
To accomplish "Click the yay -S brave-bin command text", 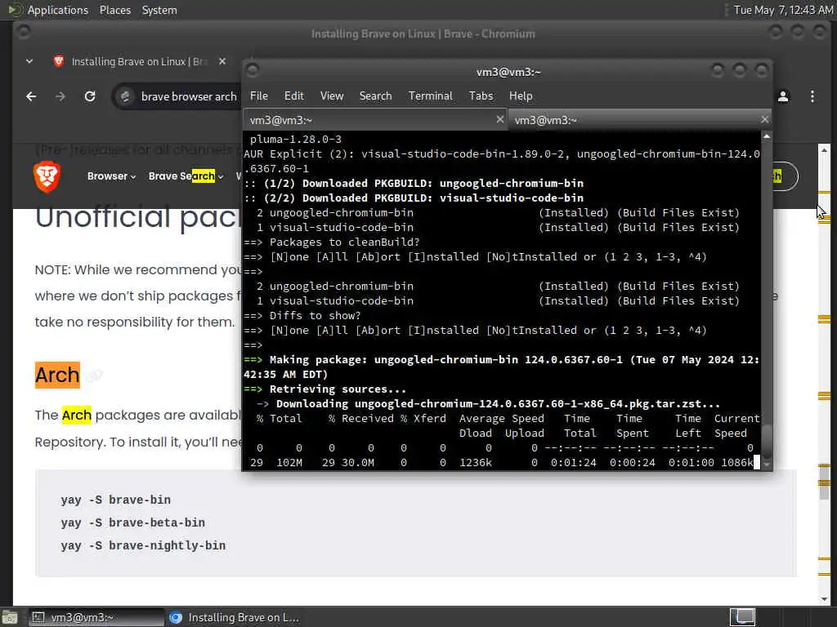I will [x=116, y=500].
